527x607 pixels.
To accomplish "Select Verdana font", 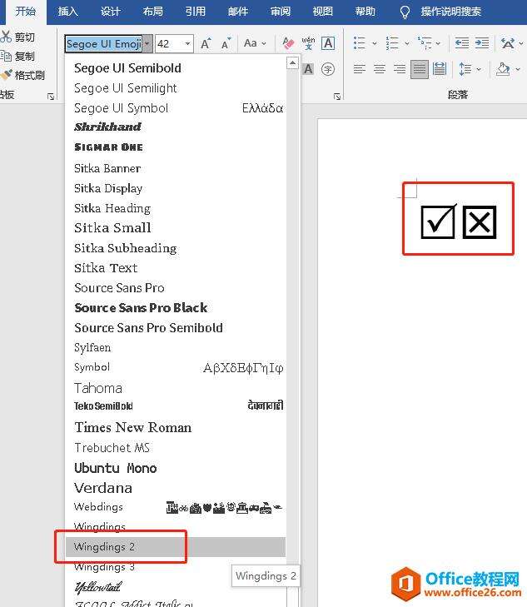I will 176,488.
